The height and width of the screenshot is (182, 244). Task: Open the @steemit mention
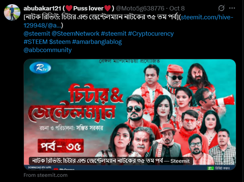coord(37,34)
